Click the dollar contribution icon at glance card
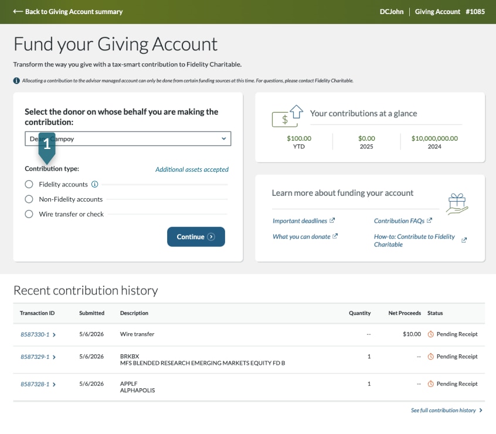The height and width of the screenshot is (434, 496). coord(287,116)
